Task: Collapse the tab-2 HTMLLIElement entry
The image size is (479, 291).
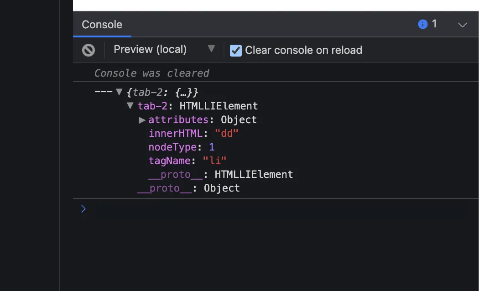Action: pyautogui.click(x=130, y=106)
